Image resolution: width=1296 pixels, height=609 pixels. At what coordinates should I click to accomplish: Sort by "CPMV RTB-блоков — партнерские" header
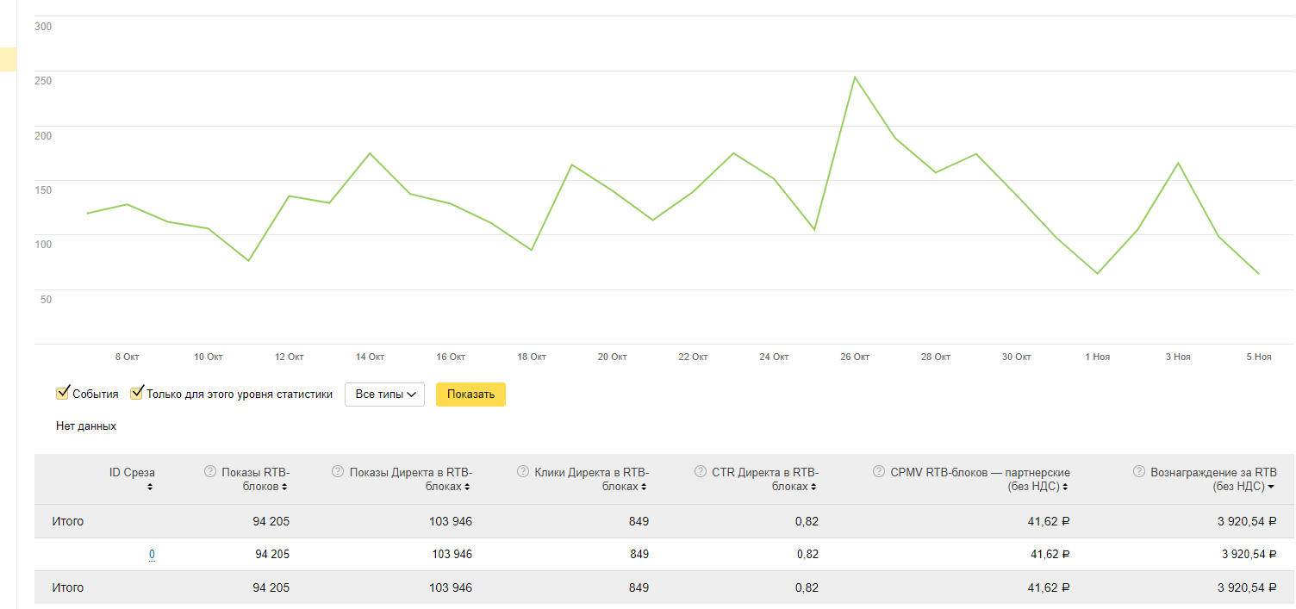coord(1065,487)
